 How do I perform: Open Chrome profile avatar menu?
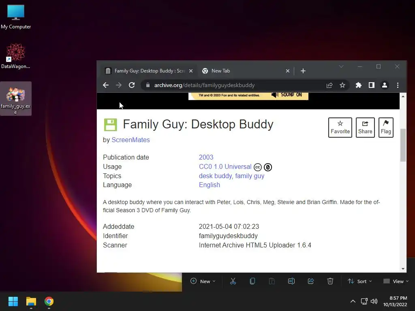tap(385, 85)
